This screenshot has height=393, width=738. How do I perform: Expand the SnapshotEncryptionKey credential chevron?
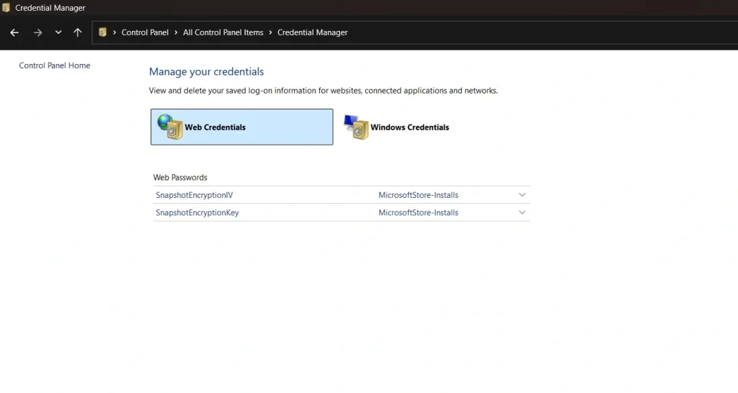522,212
